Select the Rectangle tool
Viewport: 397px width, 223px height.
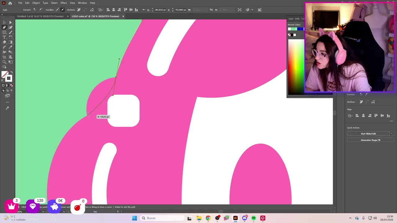click(x=4, y=32)
